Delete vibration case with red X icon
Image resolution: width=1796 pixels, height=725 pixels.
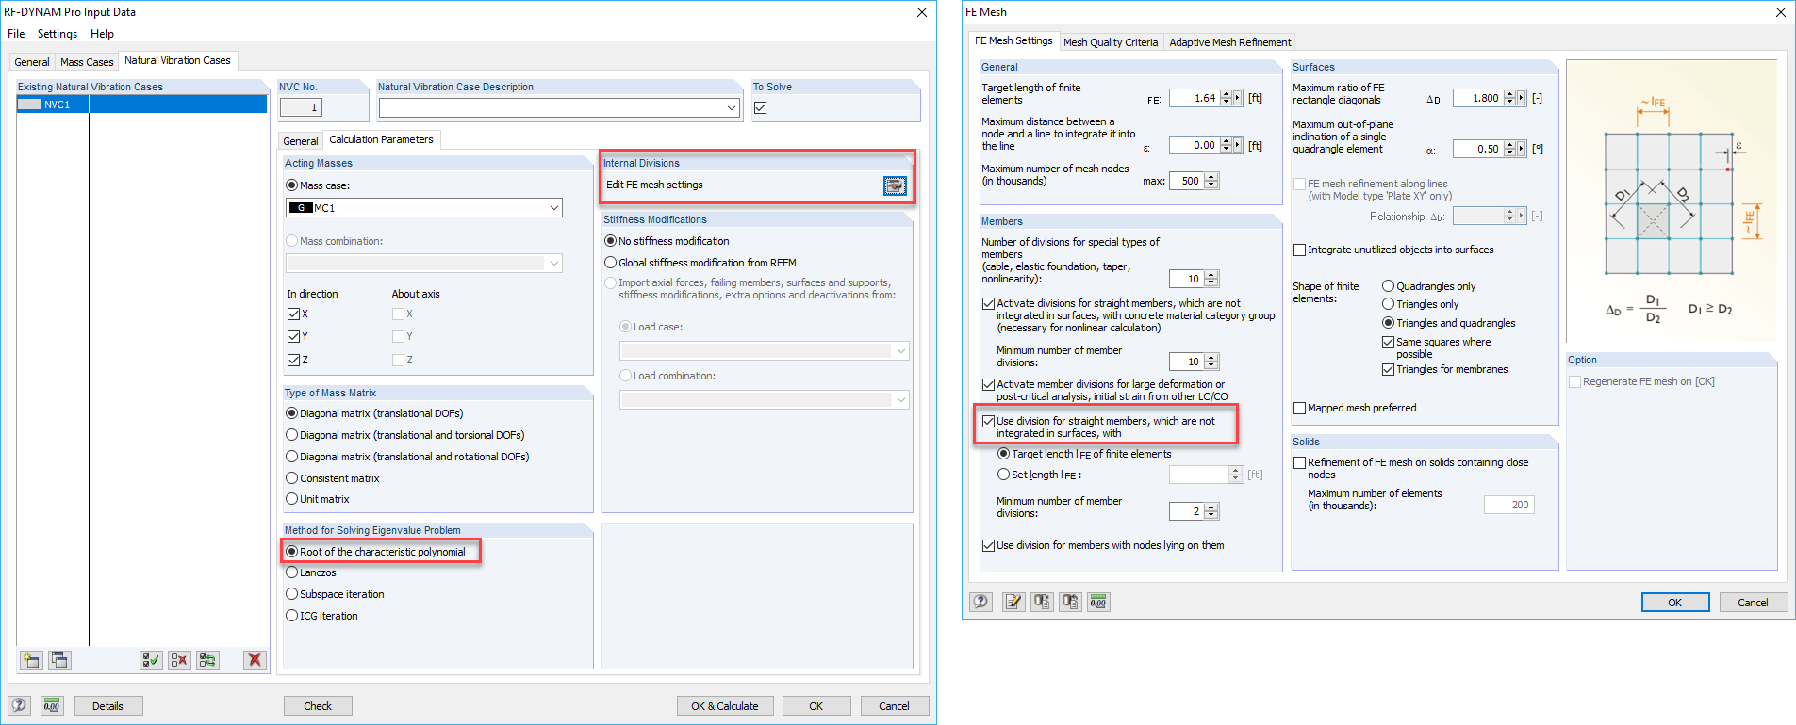(x=255, y=660)
